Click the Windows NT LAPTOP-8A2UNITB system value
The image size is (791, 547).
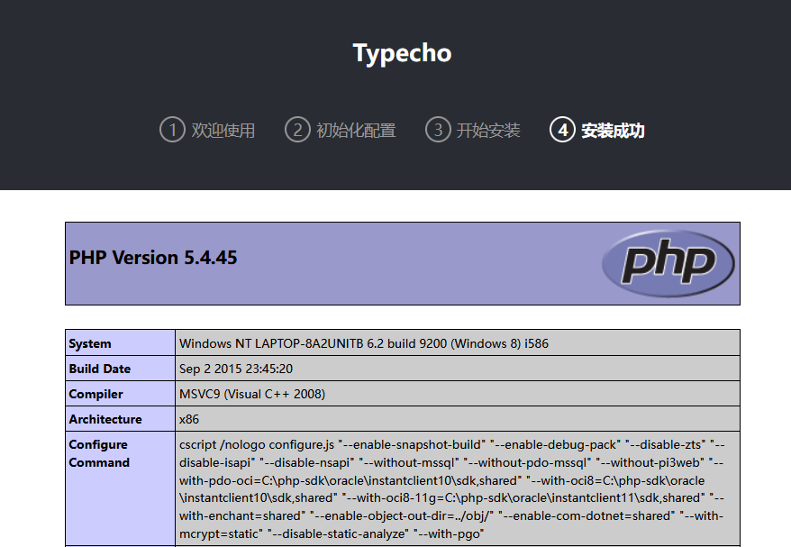(x=364, y=343)
